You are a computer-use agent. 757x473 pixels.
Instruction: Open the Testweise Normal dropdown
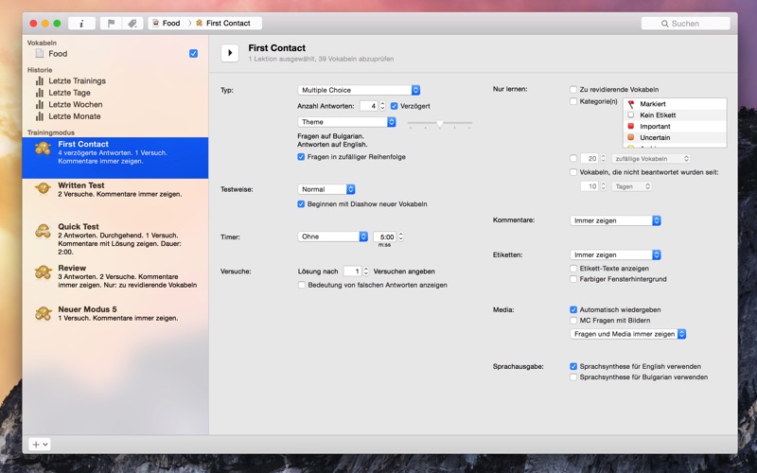point(326,189)
